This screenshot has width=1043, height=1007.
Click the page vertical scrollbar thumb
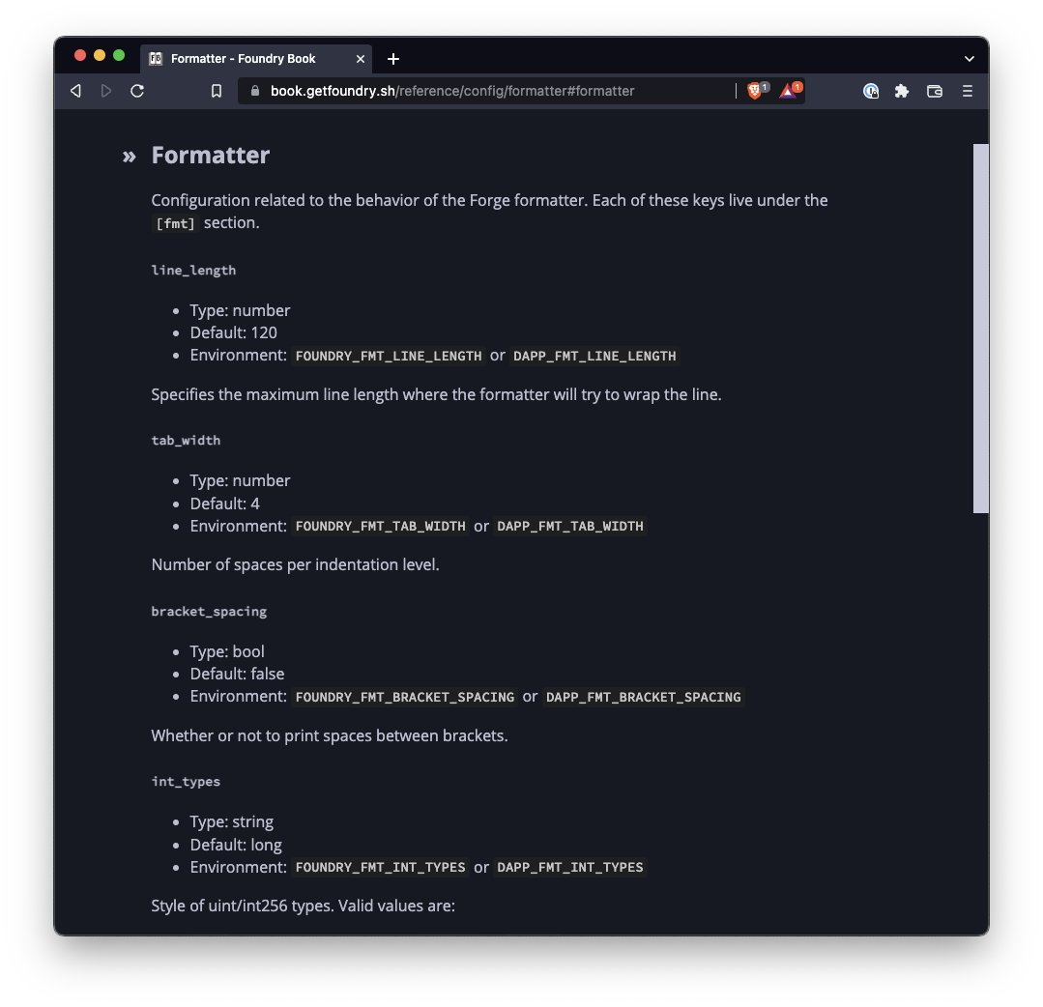tap(980, 329)
